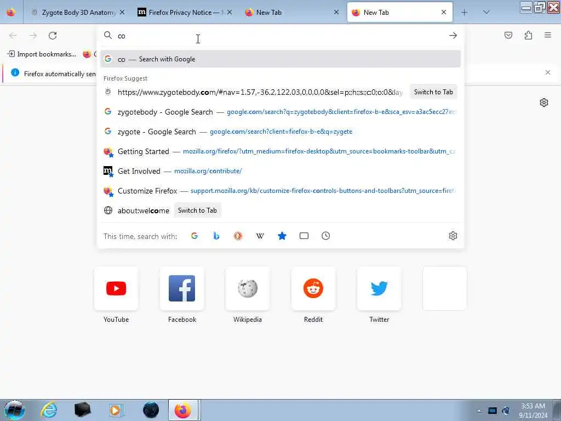561x421 pixels.
Task: Open a new tab with plus button
Action: tap(465, 13)
